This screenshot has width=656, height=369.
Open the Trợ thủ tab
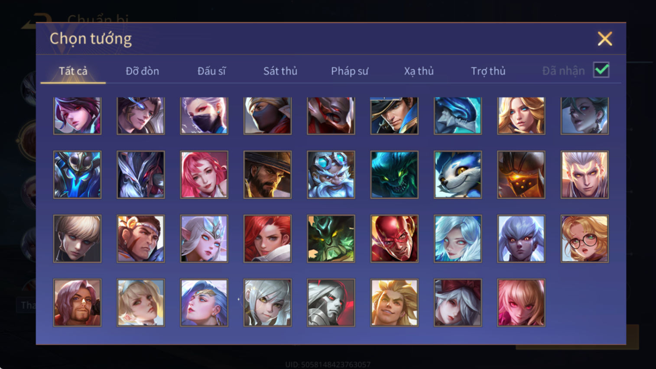488,71
